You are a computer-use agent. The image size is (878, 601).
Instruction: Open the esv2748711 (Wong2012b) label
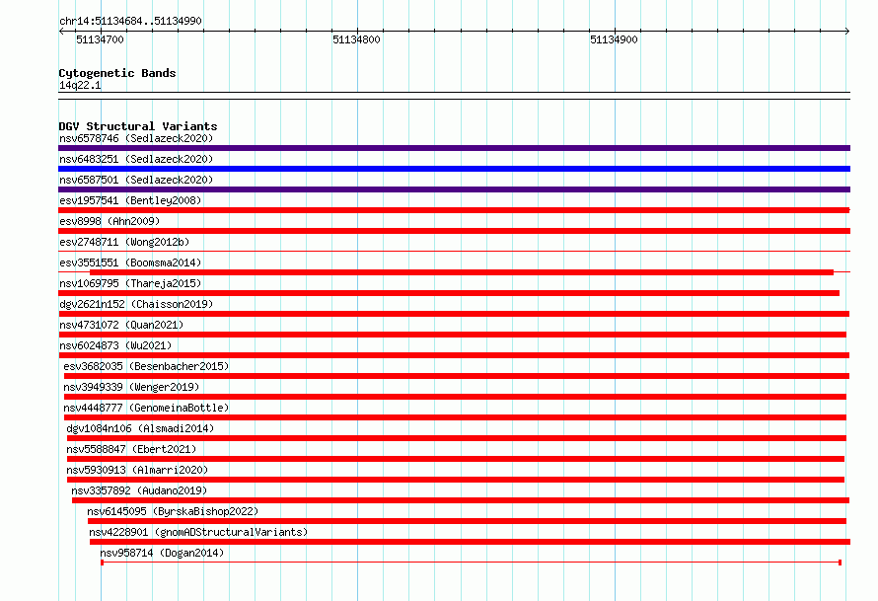pos(124,242)
